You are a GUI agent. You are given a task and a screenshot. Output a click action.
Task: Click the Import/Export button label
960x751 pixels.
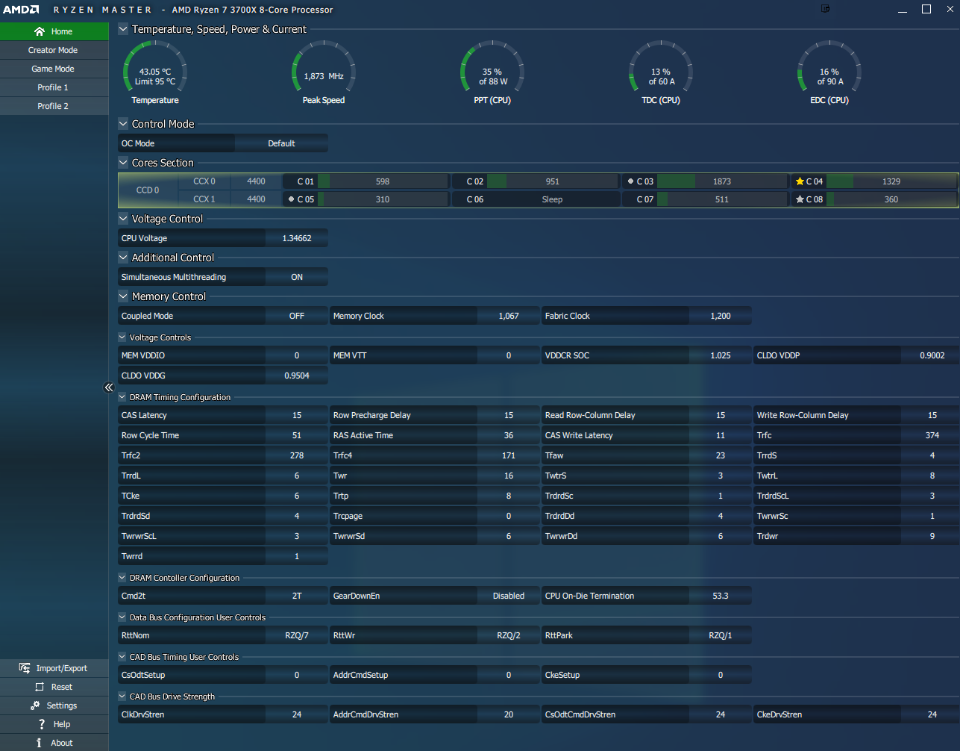pyautogui.click(x=62, y=668)
